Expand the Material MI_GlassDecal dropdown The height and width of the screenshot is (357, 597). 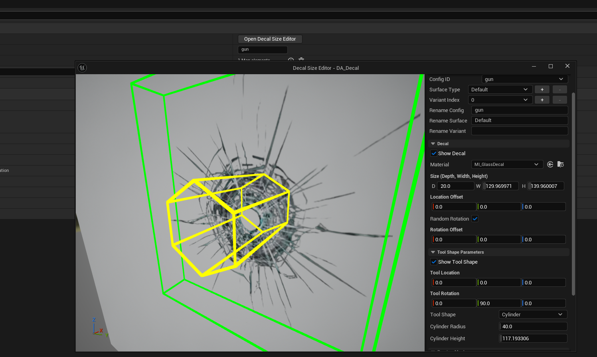pos(506,164)
